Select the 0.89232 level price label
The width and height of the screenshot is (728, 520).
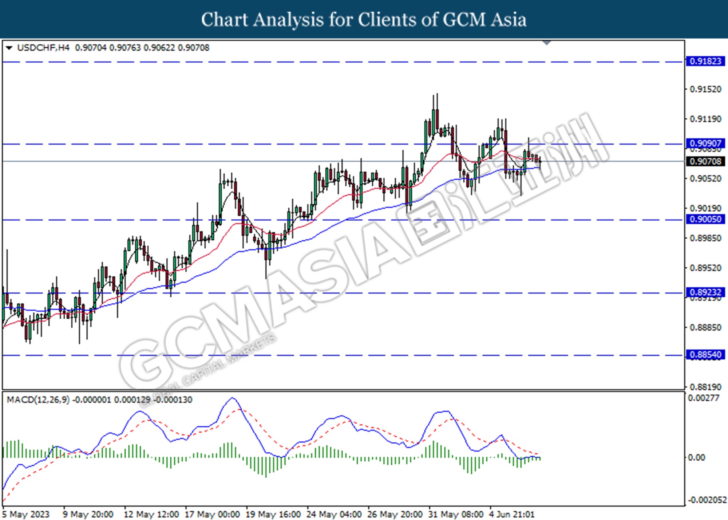point(705,292)
